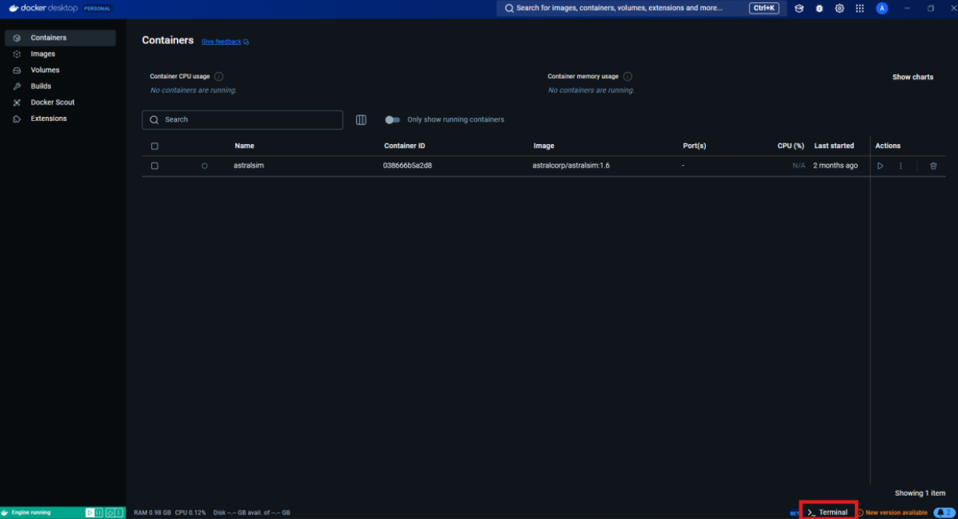Screen dimensions: 958x519
Task: Open Extensions in the sidebar
Action: click(x=60, y=119)
